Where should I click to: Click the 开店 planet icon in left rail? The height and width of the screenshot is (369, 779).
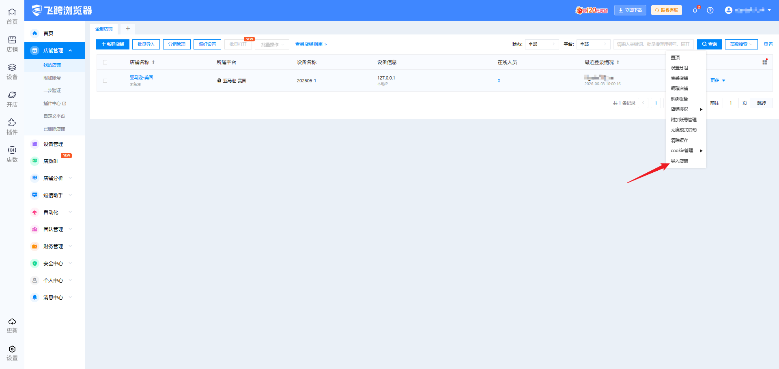pos(12,95)
